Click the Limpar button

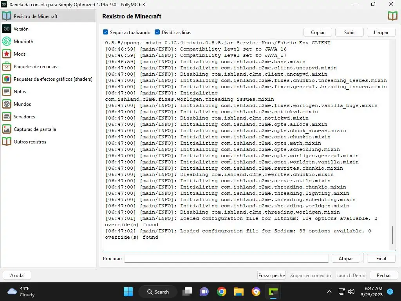[381, 32]
